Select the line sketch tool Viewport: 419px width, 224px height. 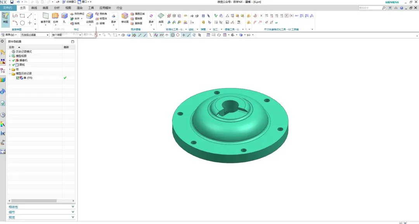(29, 16)
